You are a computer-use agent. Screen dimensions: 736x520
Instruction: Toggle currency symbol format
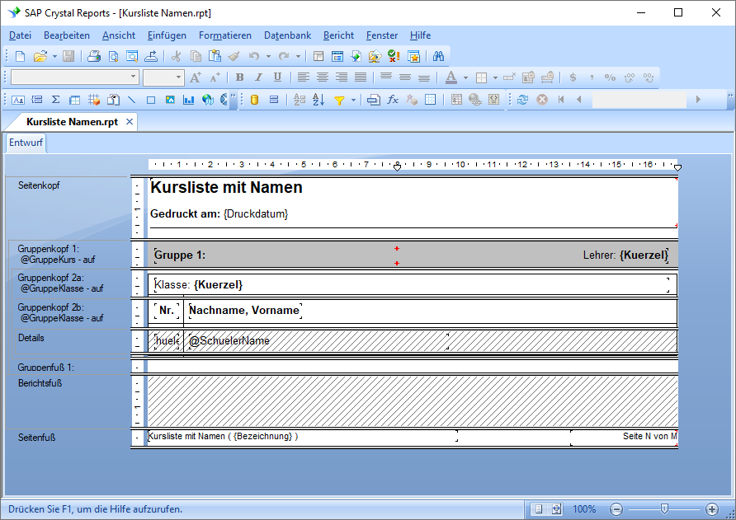click(573, 77)
